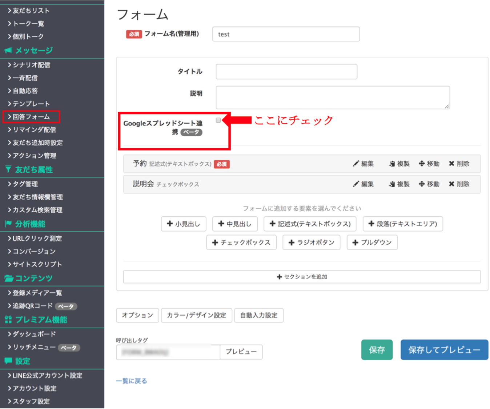Viewport: 490px width, 409px height.
Task: Open タグ管理 in sidebar
Action: [x=25, y=184]
